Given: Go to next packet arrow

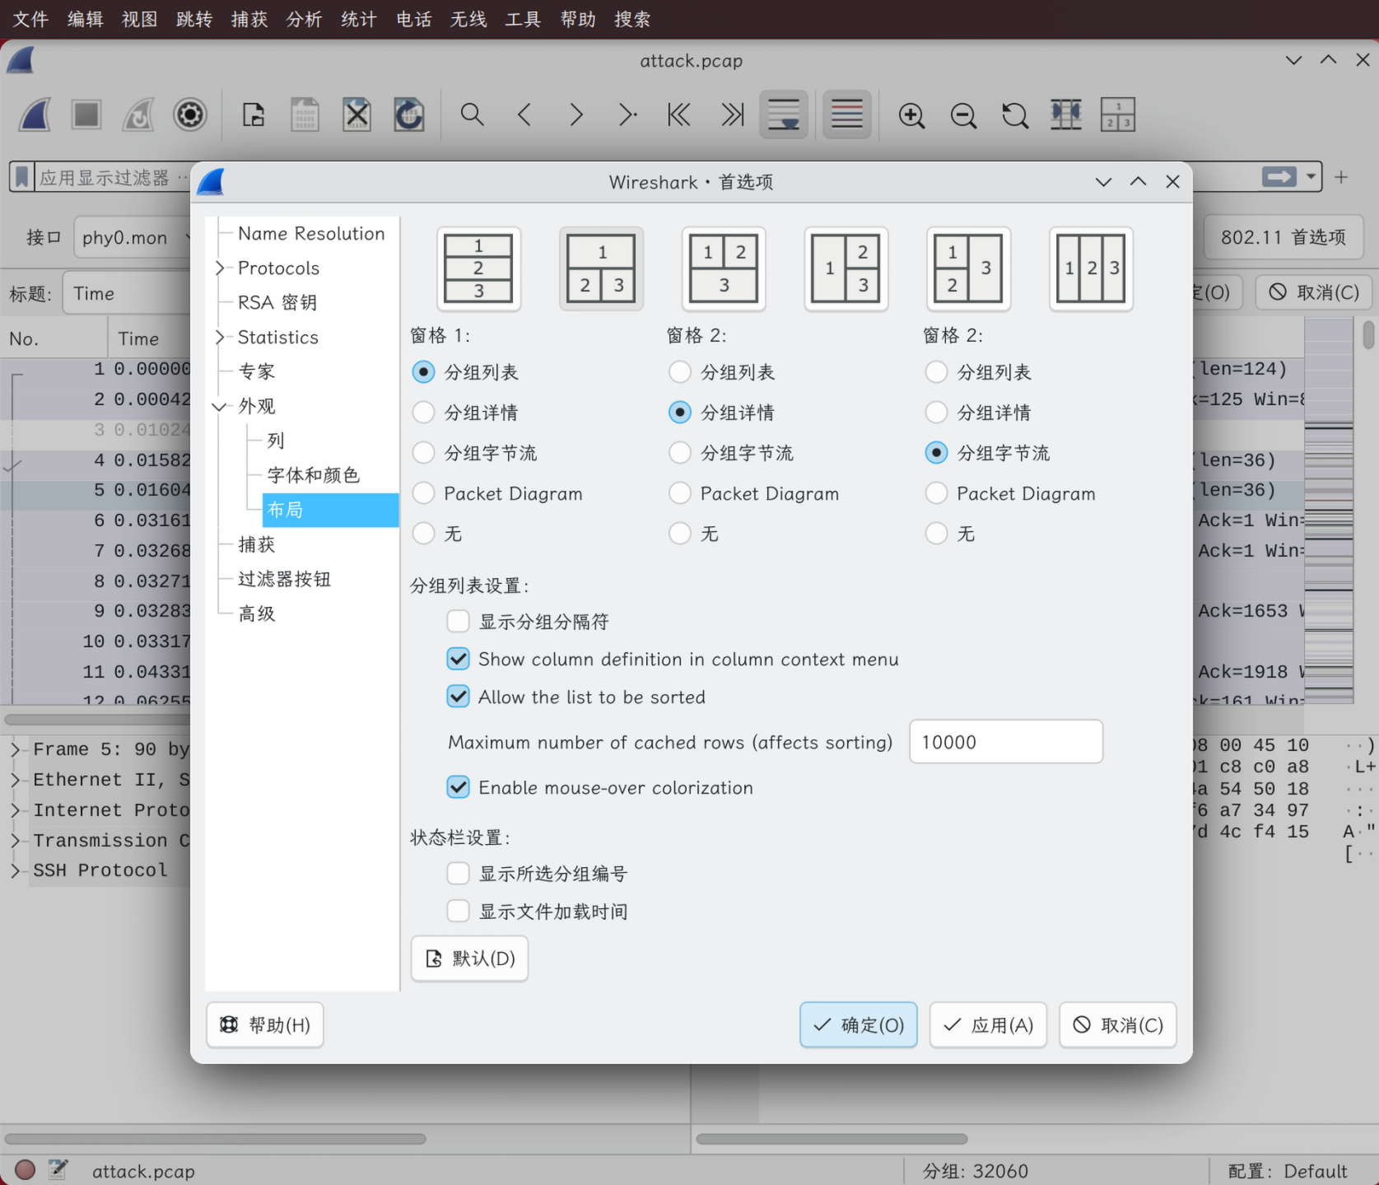Looking at the screenshot, I should (576, 114).
